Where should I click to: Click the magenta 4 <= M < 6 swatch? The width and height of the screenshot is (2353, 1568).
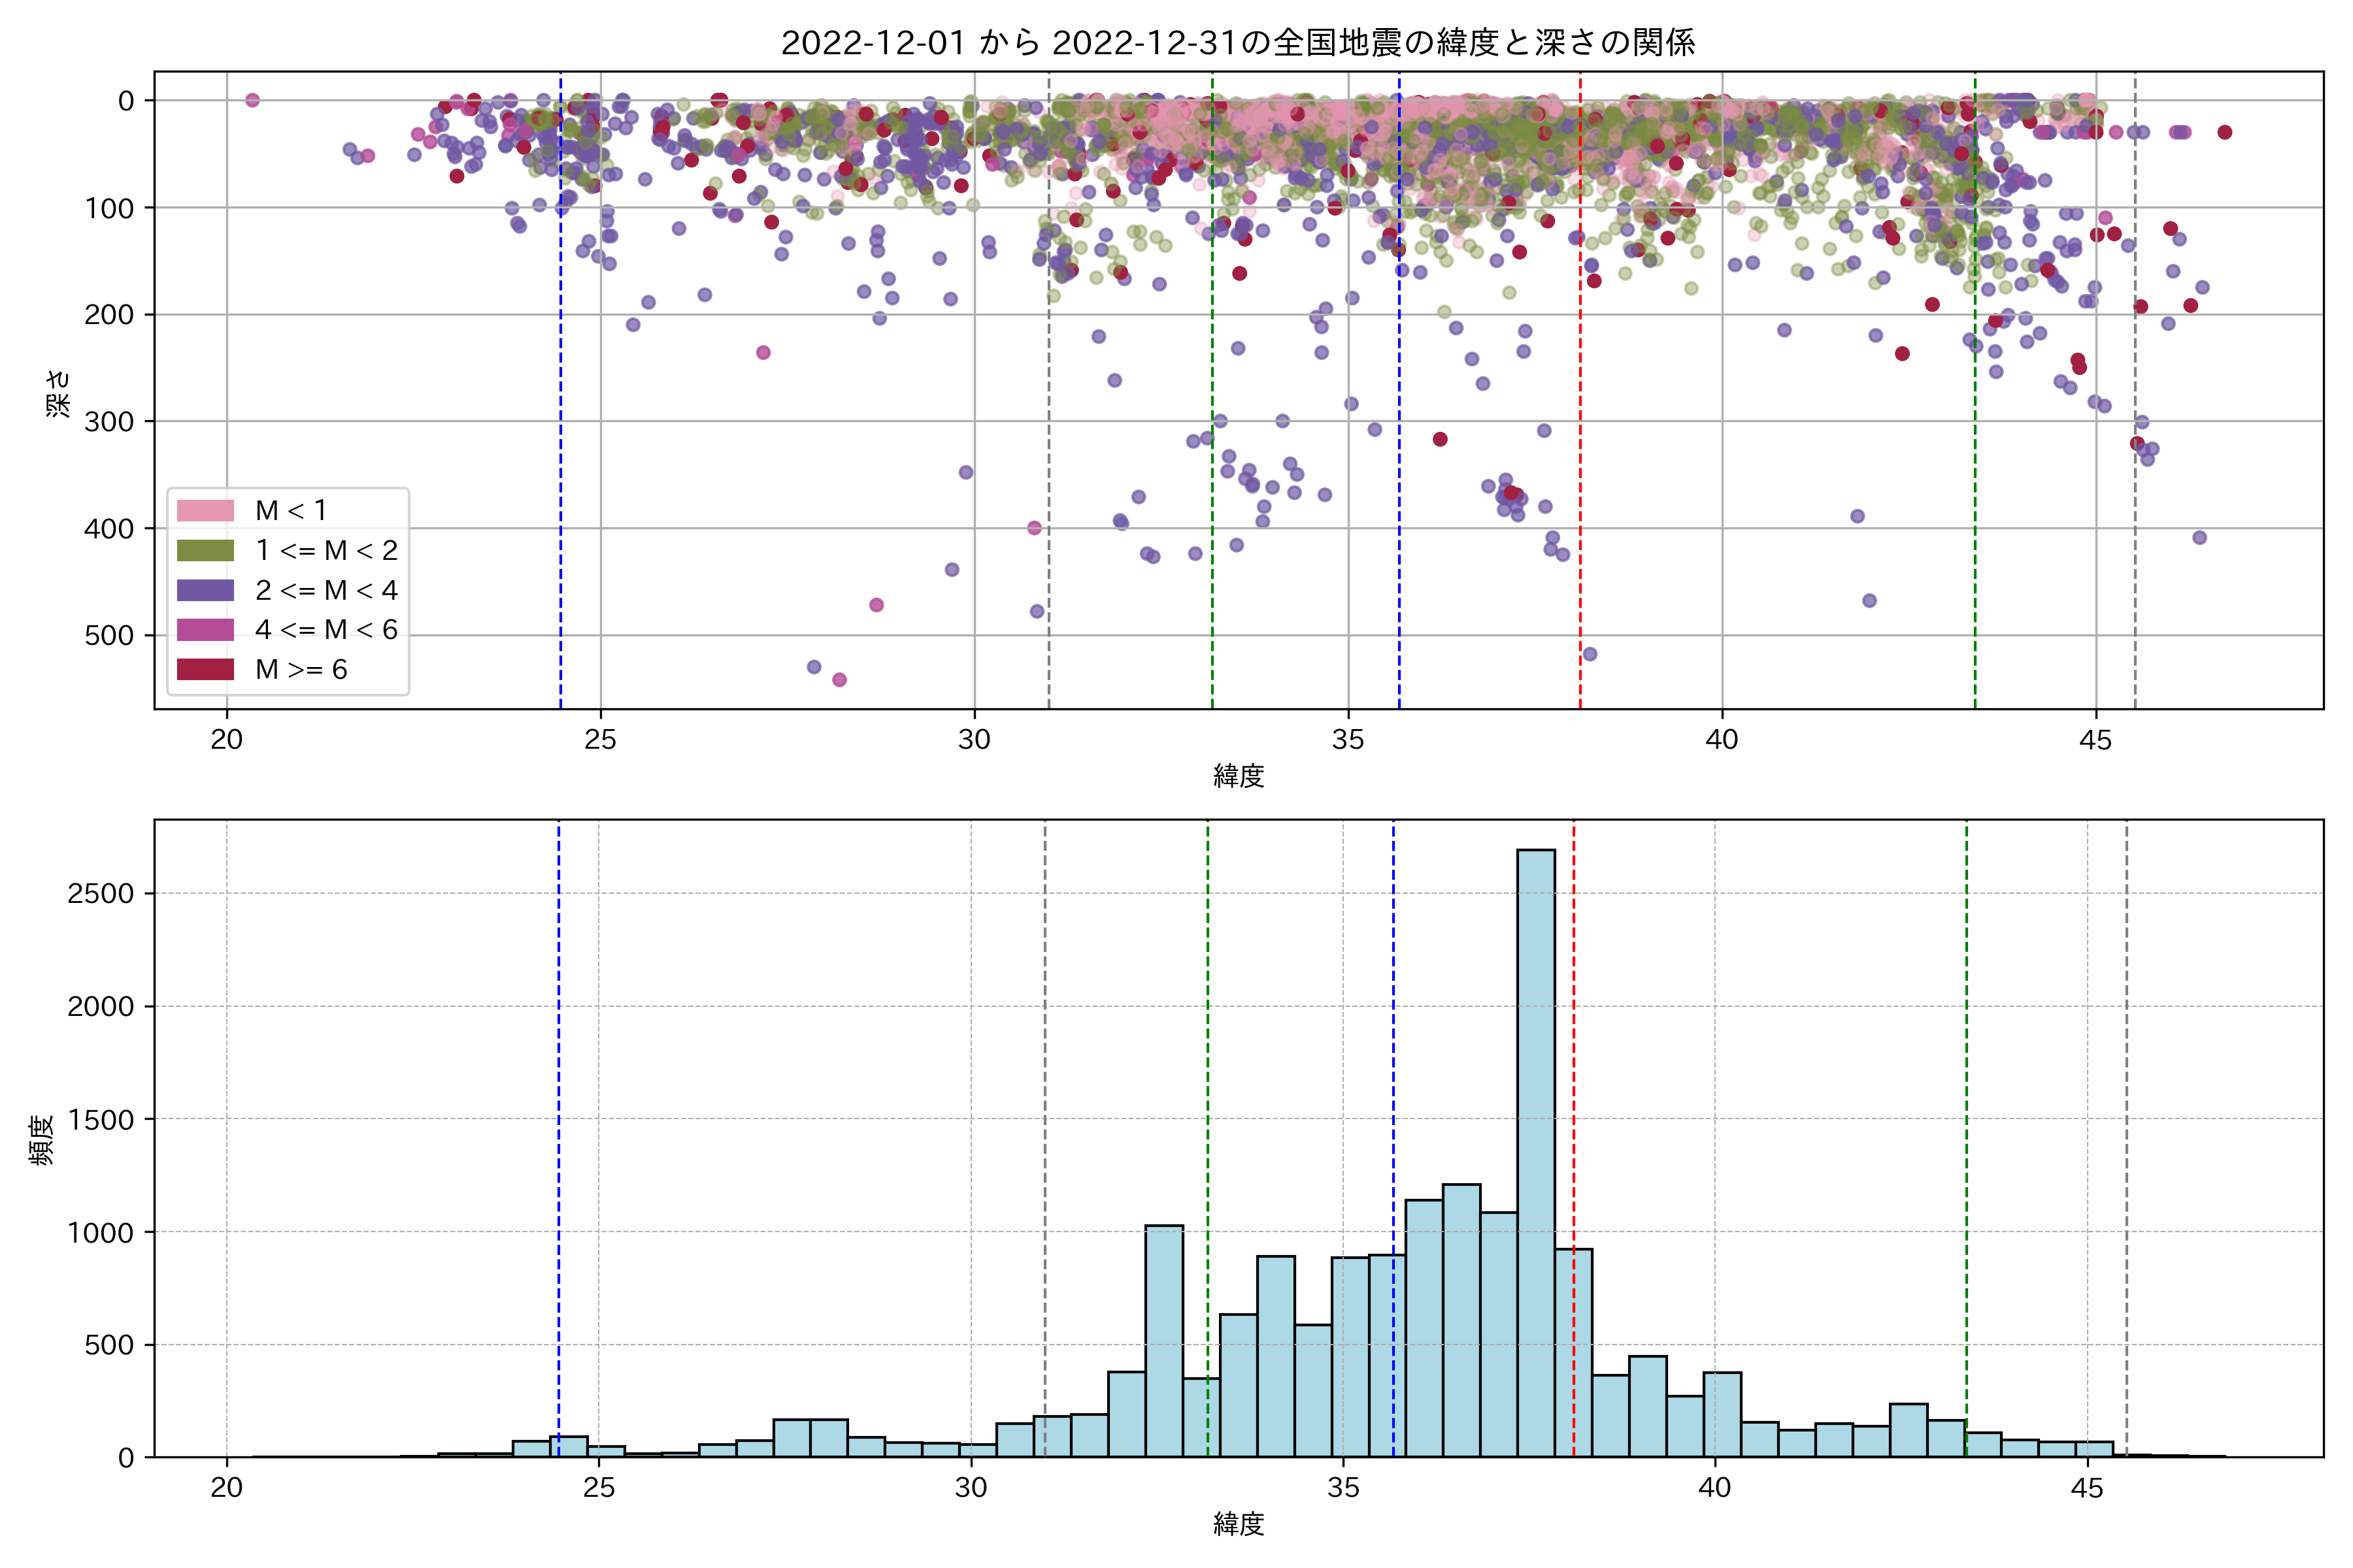coord(205,630)
